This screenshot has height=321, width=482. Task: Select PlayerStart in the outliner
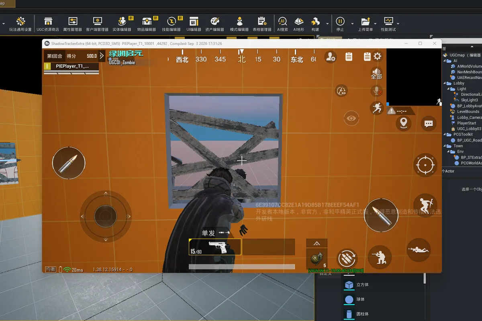pyautogui.click(x=466, y=123)
